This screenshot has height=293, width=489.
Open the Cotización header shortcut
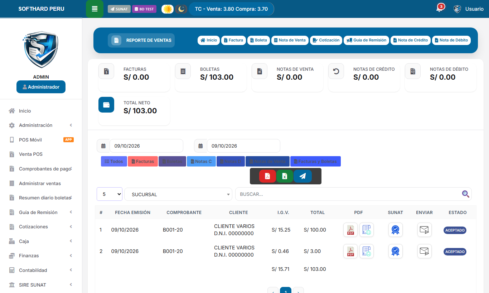[326, 40]
